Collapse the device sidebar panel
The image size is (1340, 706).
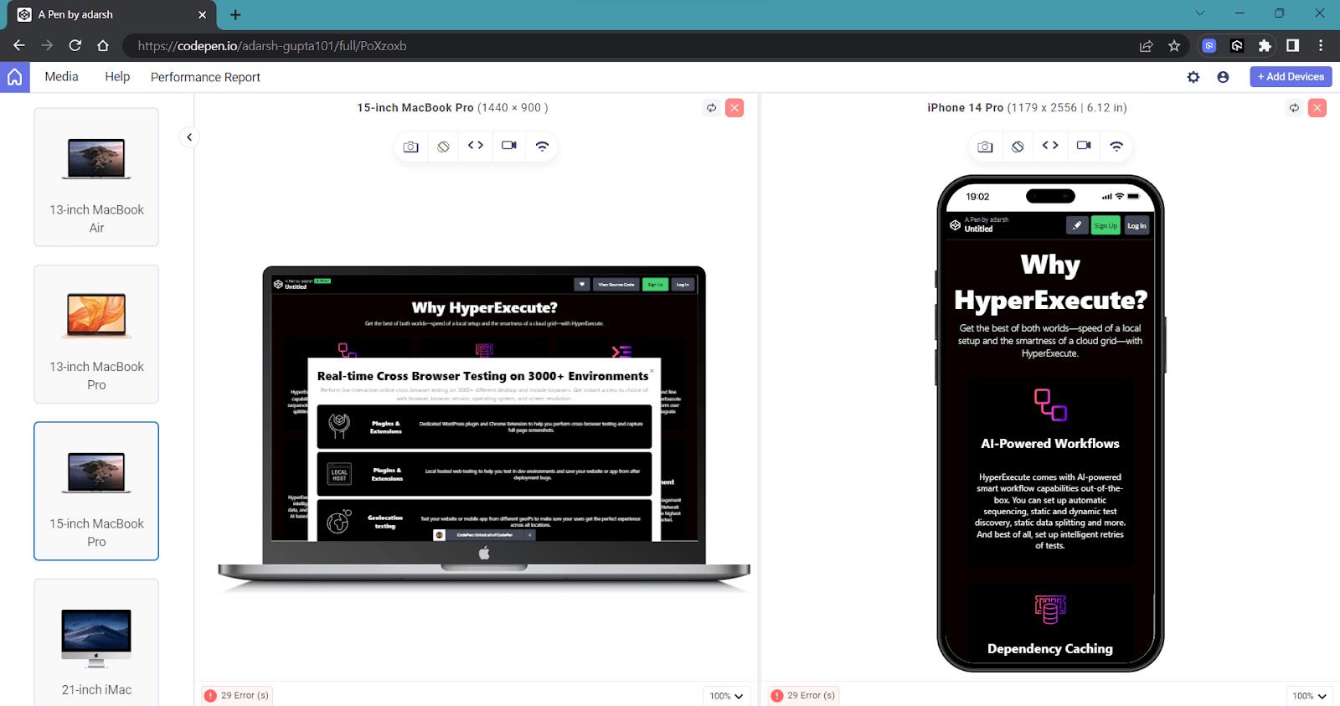point(189,137)
